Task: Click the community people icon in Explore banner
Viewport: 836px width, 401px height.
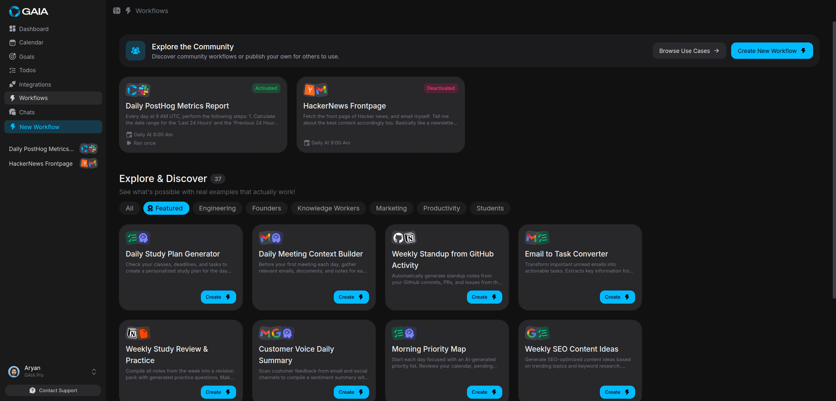Action: [x=135, y=50]
